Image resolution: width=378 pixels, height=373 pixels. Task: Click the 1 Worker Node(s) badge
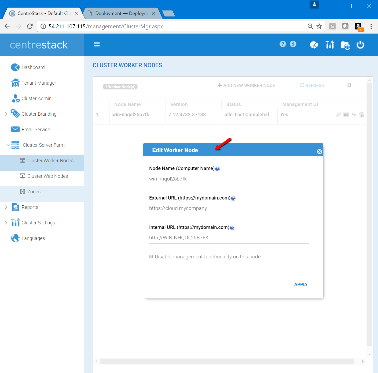[120, 87]
